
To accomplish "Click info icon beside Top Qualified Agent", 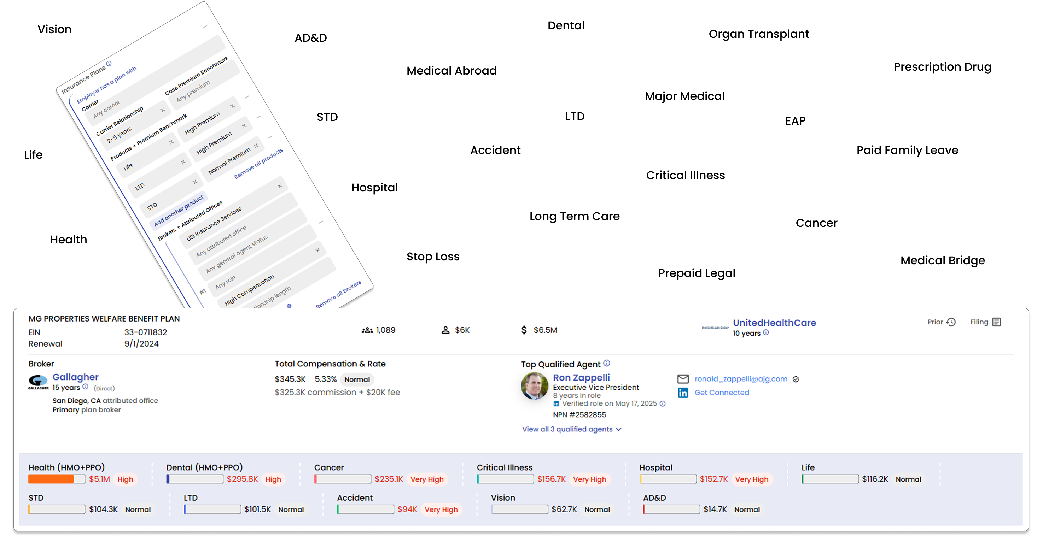I will pyautogui.click(x=606, y=364).
